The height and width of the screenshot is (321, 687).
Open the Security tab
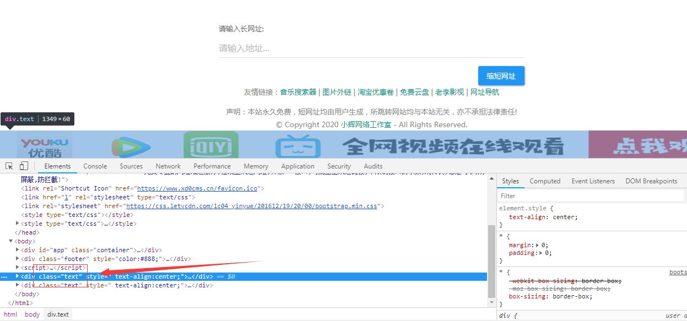tap(339, 166)
